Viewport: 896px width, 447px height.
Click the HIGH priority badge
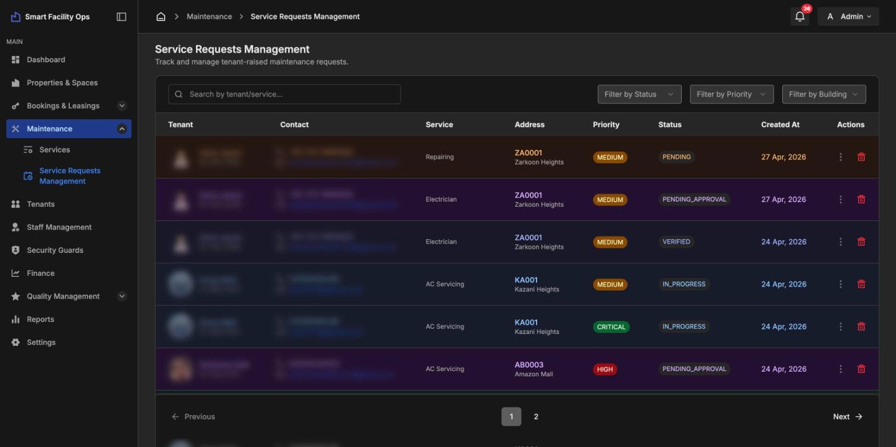click(x=605, y=369)
